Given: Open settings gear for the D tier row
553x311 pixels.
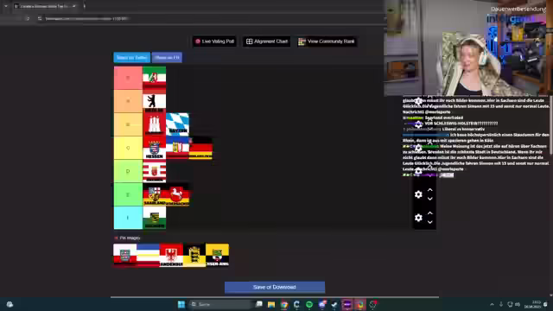Looking at the screenshot, I should coord(418,171).
